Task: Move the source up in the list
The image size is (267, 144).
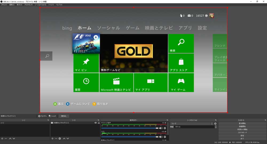Action: point(64,138)
